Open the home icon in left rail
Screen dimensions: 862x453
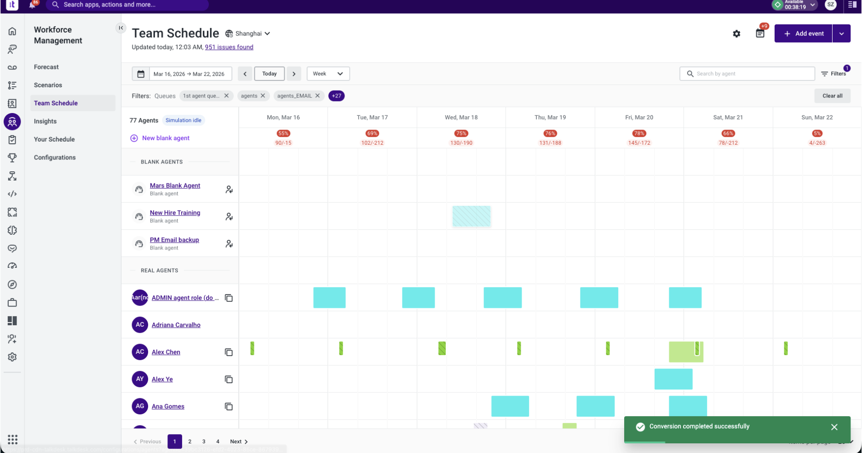coord(12,31)
